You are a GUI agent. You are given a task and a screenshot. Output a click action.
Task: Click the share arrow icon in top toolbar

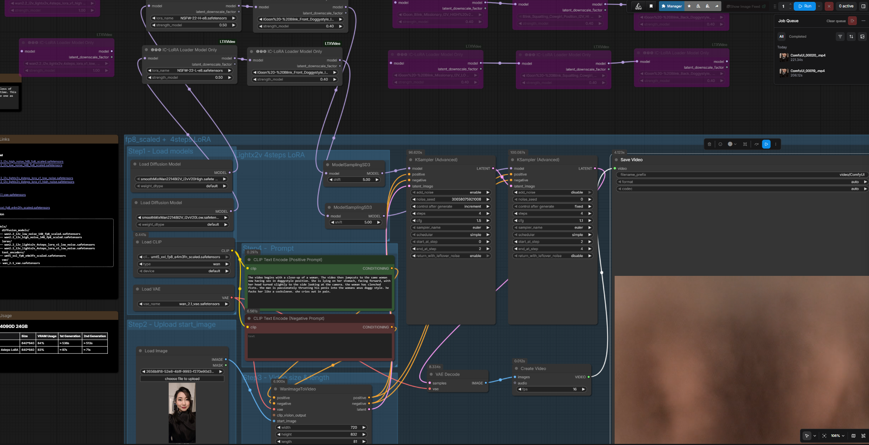(x=717, y=6)
